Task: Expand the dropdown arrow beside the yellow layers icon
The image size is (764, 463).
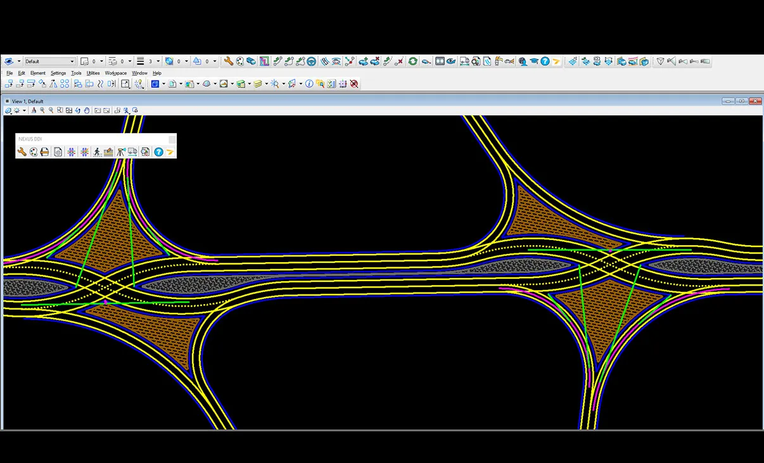Action: pos(266,84)
